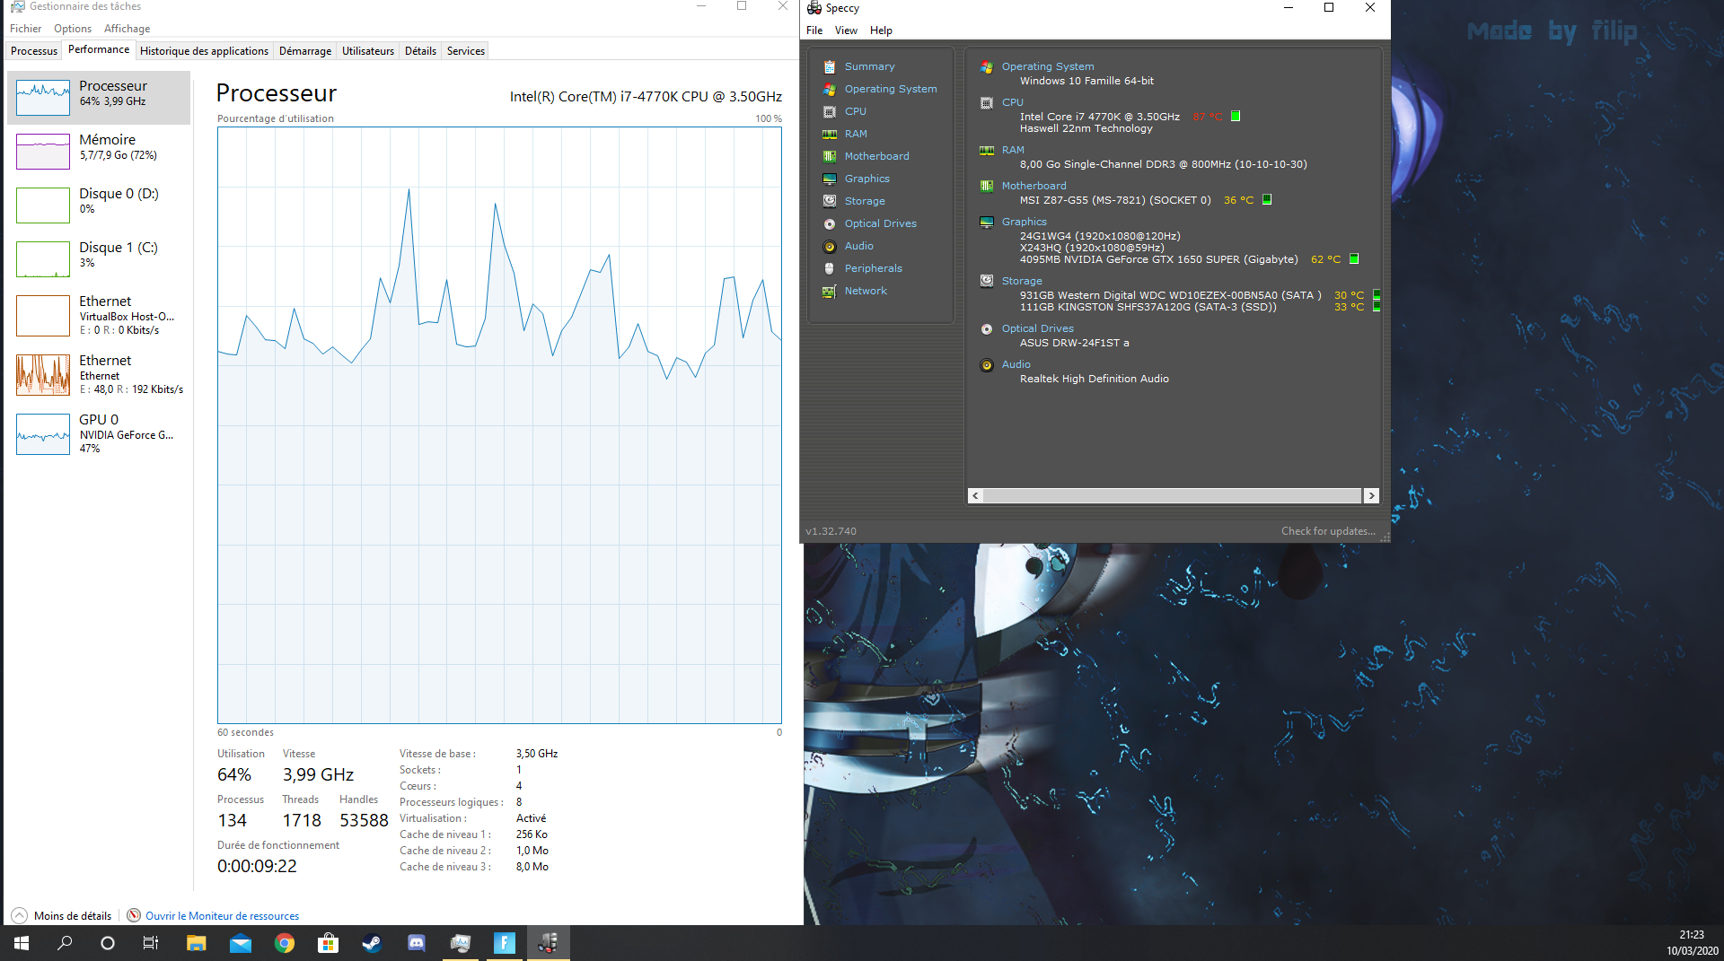Click the Speccy scrollbar right arrow
Screen dimensions: 1724x961
(x=1371, y=496)
